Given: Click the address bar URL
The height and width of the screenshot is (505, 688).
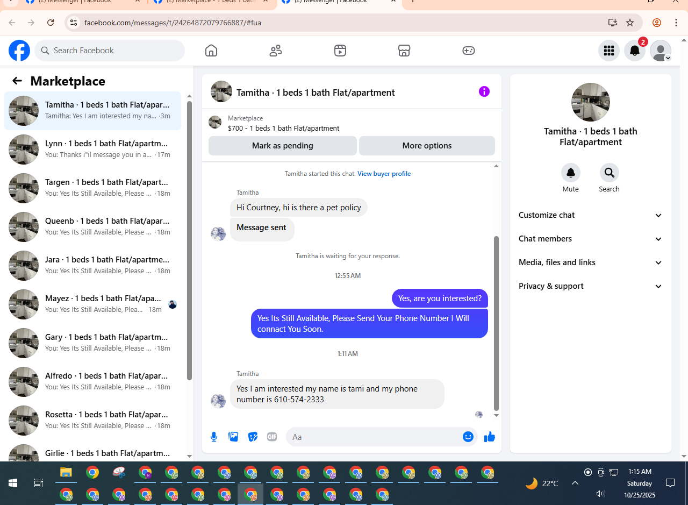Looking at the screenshot, I should point(173,23).
